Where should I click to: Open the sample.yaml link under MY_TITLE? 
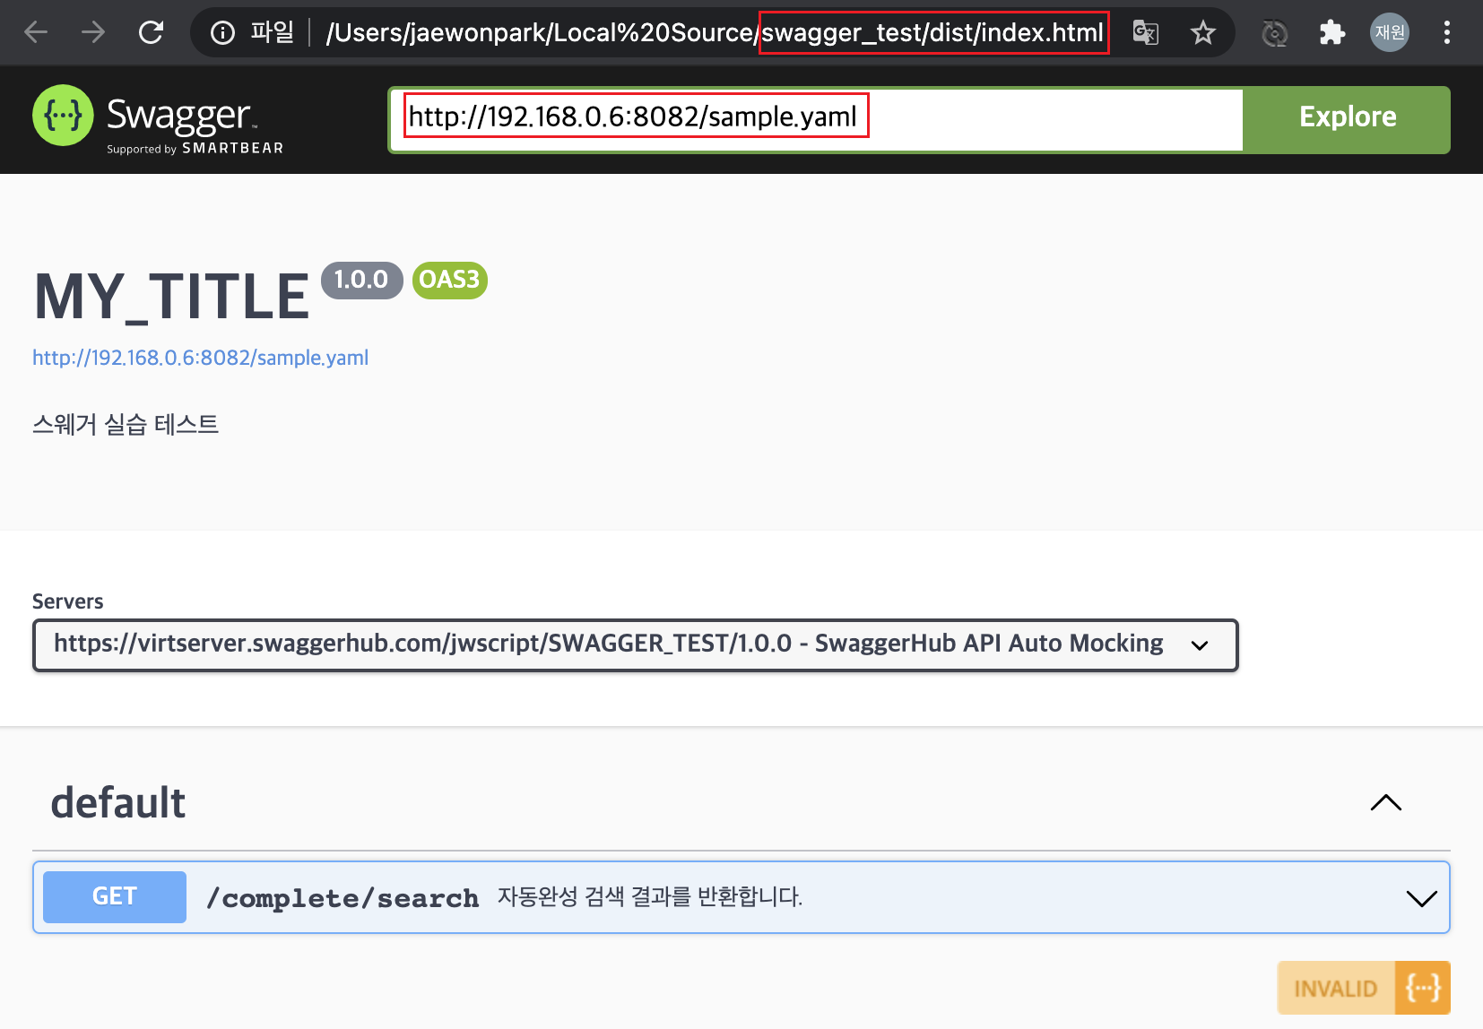[x=200, y=358]
